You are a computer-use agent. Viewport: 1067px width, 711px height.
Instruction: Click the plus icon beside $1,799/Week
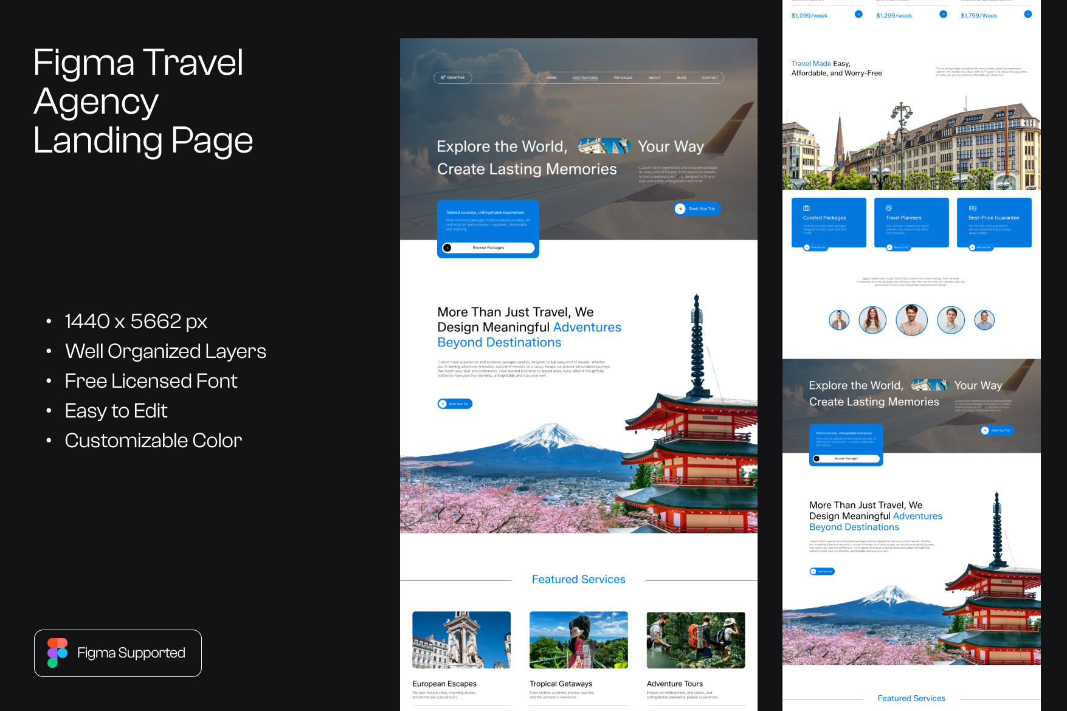[x=1027, y=14]
